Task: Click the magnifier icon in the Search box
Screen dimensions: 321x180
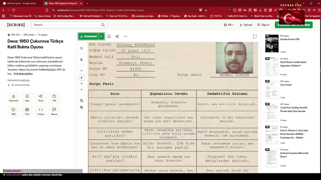Action: [103, 25]
